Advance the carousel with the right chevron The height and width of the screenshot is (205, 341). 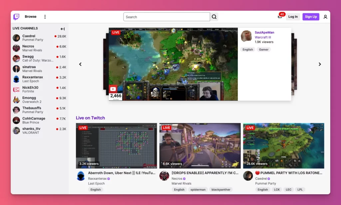[x=320, y=64]
